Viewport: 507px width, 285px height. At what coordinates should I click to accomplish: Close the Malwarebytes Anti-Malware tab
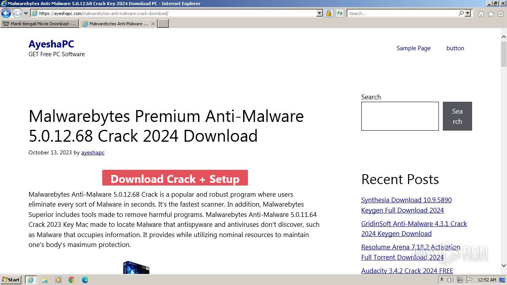(x=153, y=24)
